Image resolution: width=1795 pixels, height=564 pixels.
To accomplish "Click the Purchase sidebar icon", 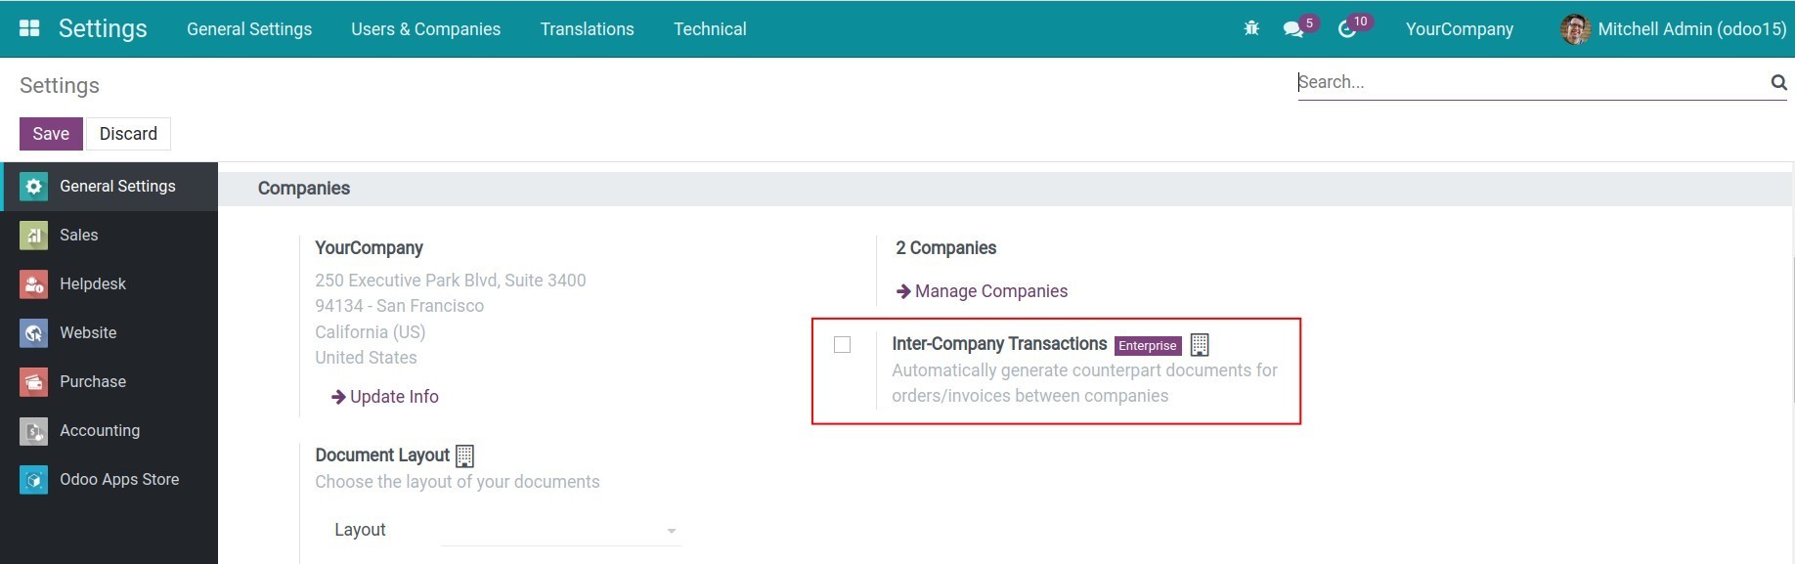I will [33, 382].
